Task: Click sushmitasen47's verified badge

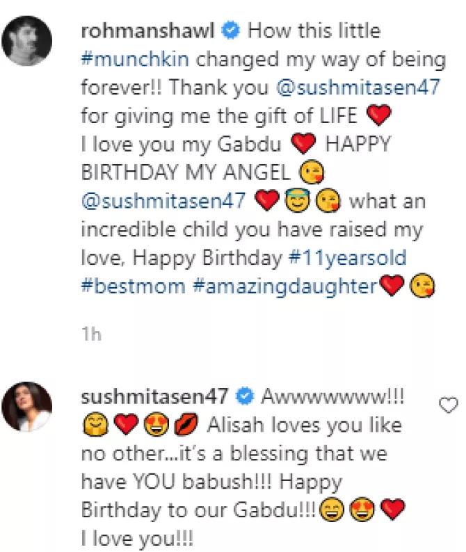Action: pos(243,396)
